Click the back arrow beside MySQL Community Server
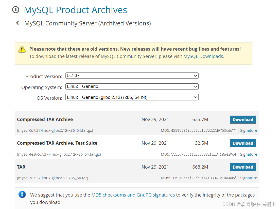Image resolution: width=280 pixels, height=209 pixels. (x=17, y=23)
